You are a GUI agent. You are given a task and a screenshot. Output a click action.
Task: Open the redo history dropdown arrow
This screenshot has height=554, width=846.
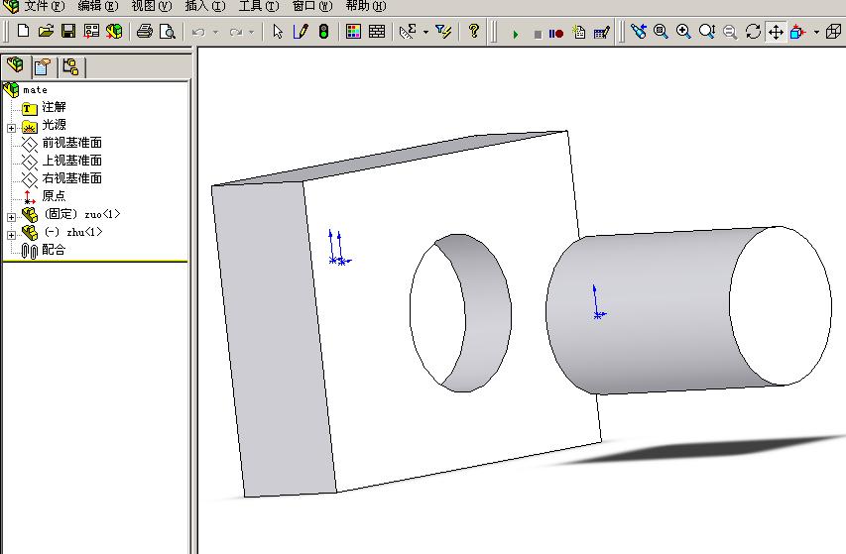point(251,33)
